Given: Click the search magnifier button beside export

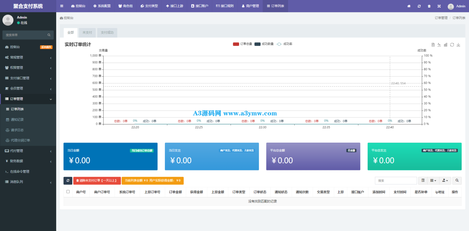Looking at the screenshot, I should 457,180.
